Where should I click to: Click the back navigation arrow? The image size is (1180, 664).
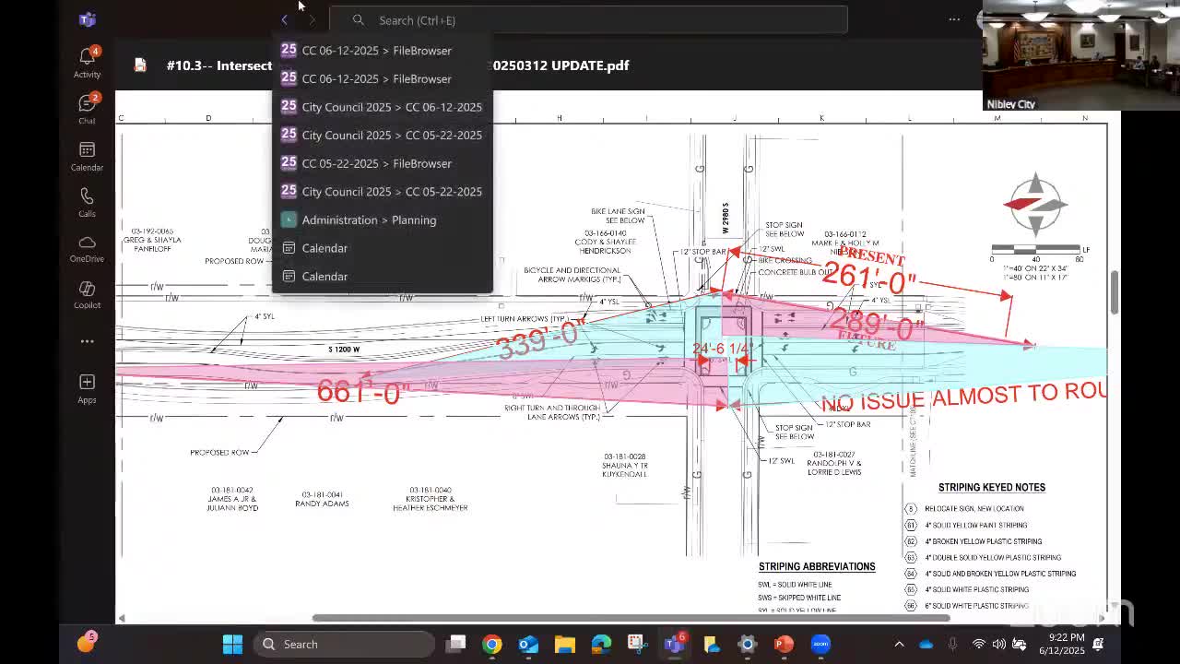(x=285, y=19)
